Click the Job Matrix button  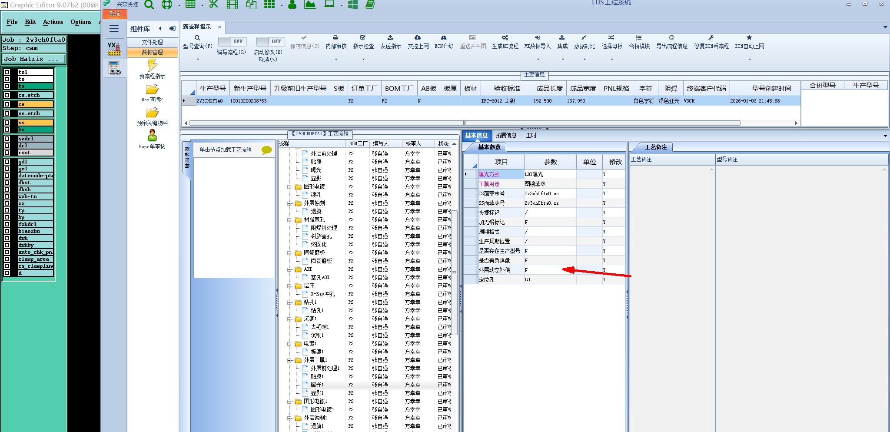click(34, 59)
